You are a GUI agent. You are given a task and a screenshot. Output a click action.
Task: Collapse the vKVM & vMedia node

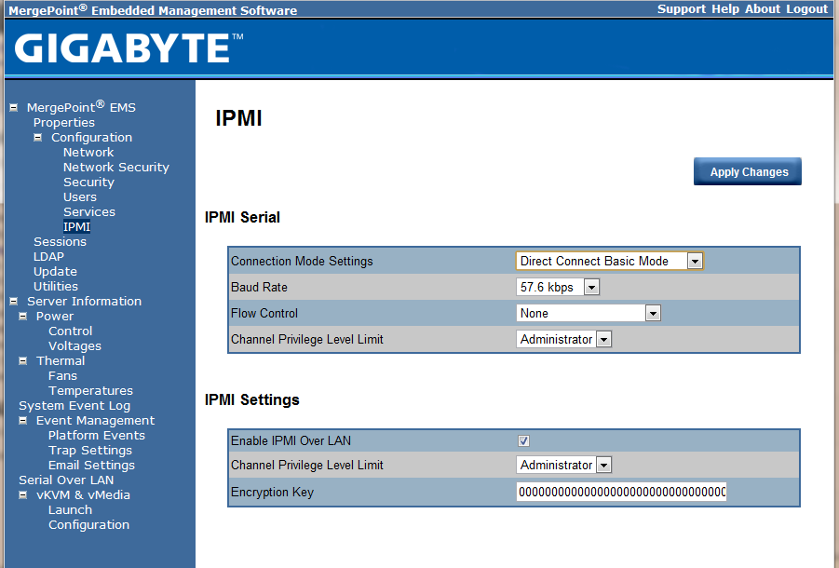click(23, 495)
